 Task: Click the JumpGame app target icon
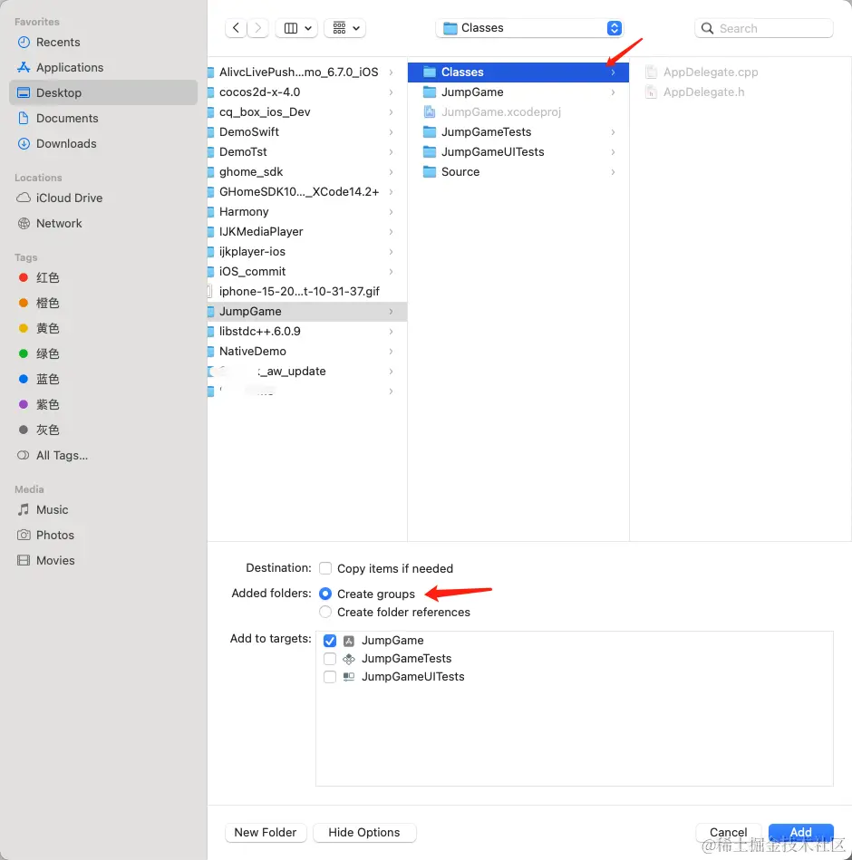click(x=349, y=641)
